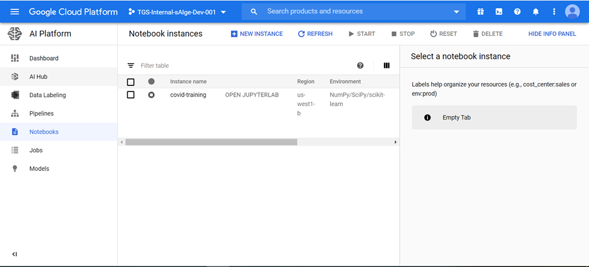Viewport: 589px width, 267px height.
Task: Click the Data Labeling sidebar icon
Action: coord(15,95)
